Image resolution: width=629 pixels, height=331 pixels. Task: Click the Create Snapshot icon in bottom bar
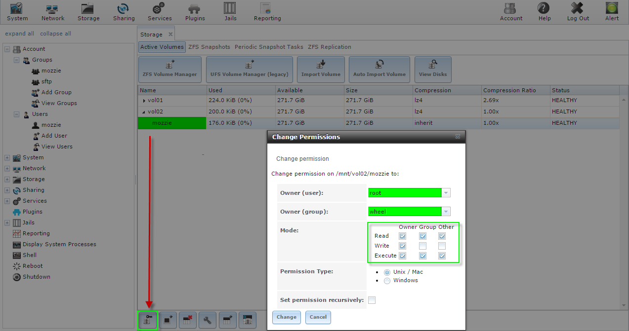tap(168, 320)
